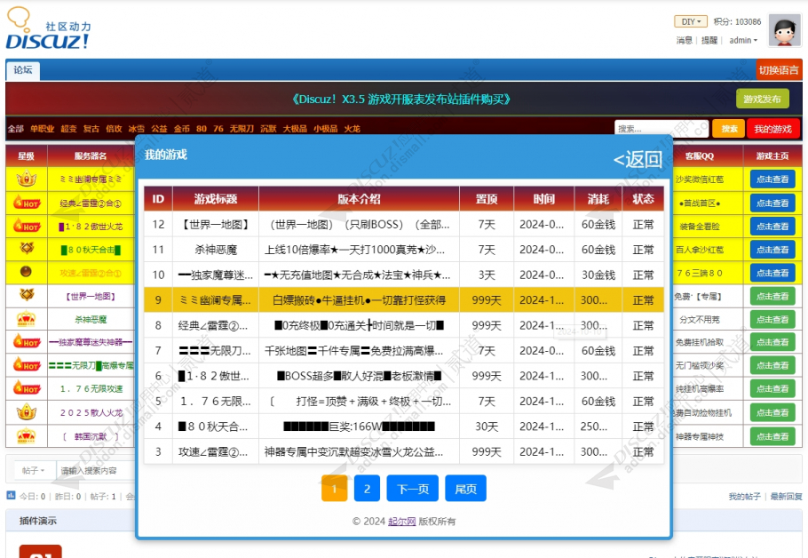Click the 3天 cell in row 10
The height and width of the screenshot is (558, 808).
coord(487,275)
